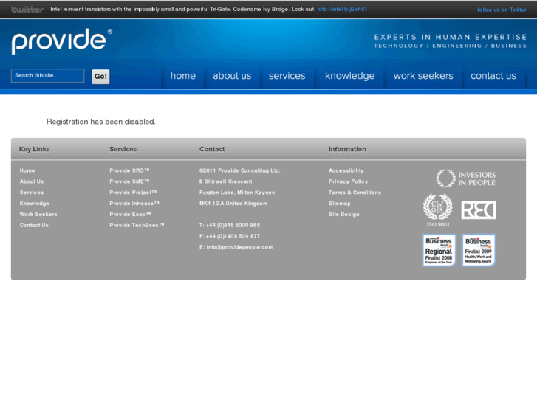Open the Sitemap link
The width and height of the screenshot is (537, 402).
[339, 204]
